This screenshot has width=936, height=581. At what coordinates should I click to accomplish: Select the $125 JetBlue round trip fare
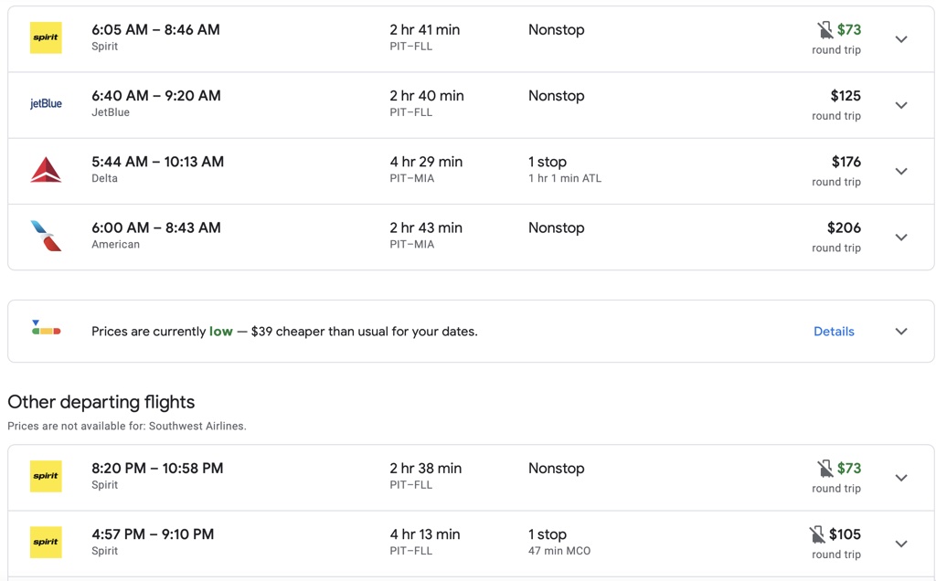tap(845, 96)
